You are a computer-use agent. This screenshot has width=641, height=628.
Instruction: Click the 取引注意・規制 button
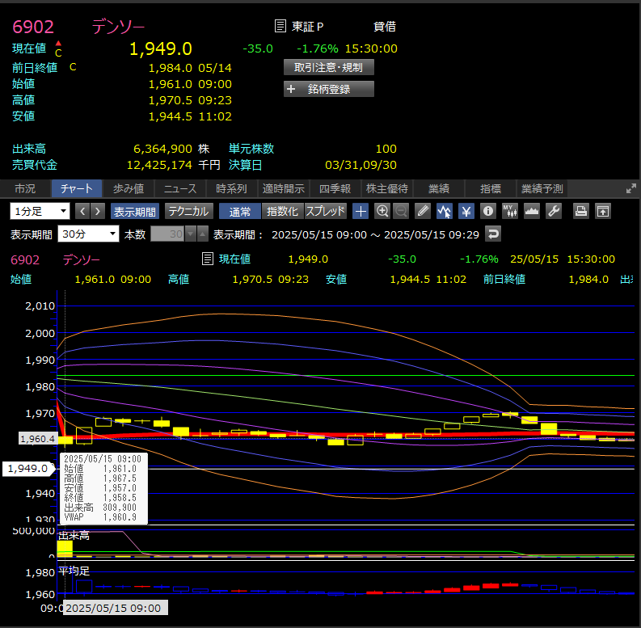(329, 67)
